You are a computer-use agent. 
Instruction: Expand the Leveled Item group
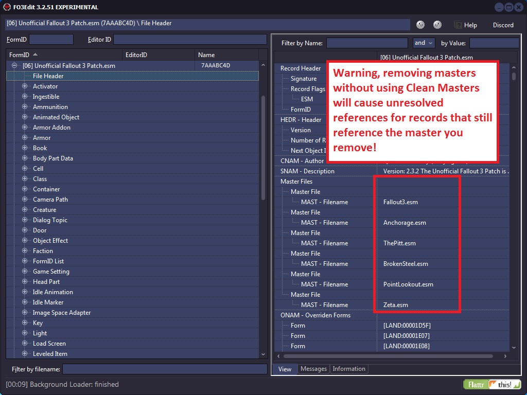point(25,353)
